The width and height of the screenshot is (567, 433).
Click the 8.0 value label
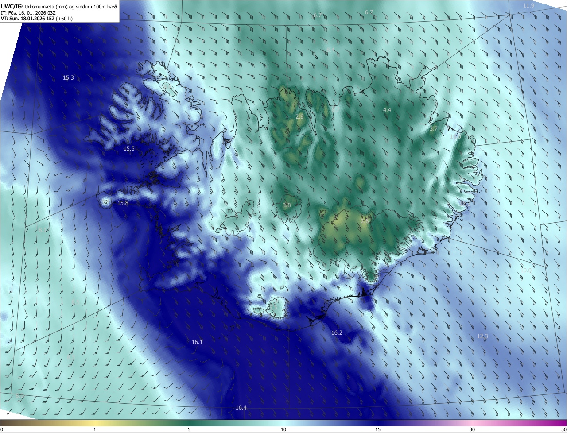pos(19,395)
